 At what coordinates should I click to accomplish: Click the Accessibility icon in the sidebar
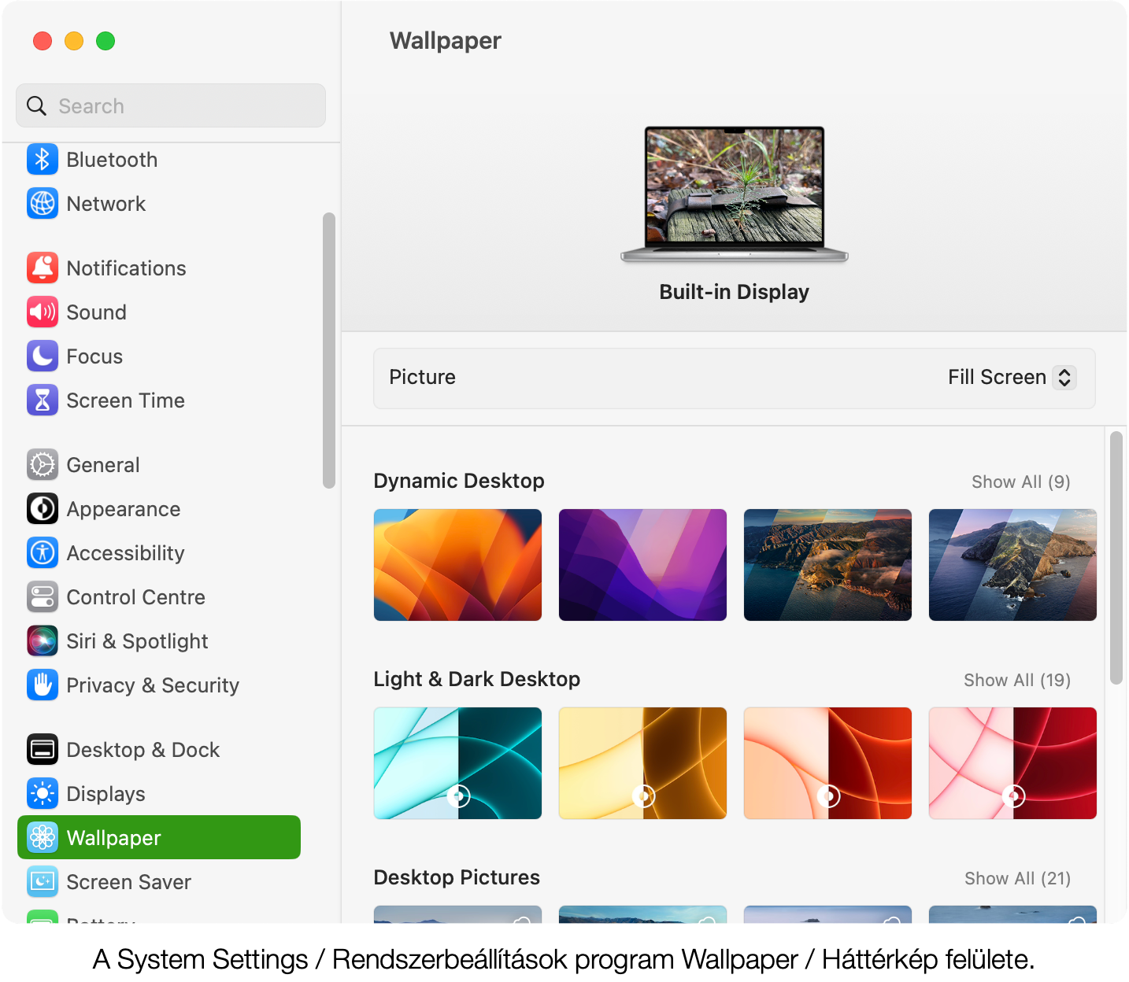click(x=43, y=552)
